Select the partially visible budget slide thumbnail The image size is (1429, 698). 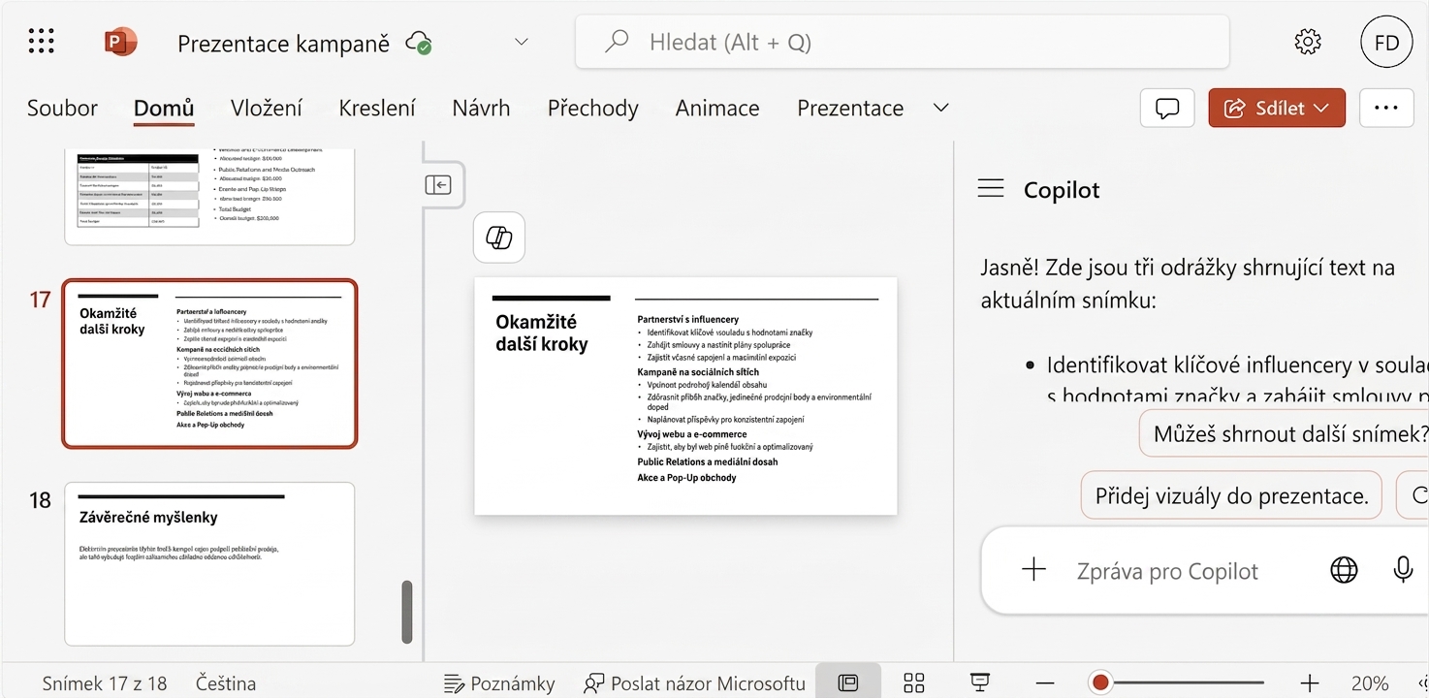209,197
